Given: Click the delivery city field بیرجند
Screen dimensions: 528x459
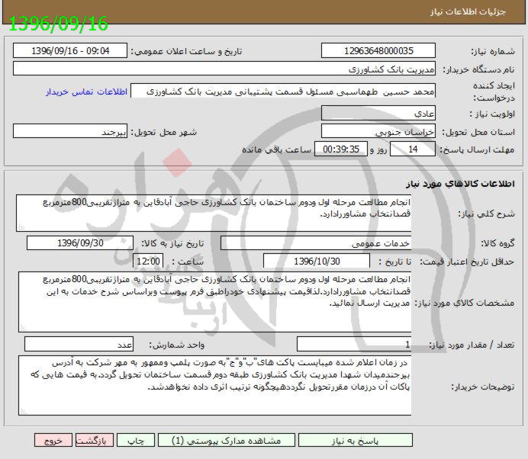Looking at the screenshot, I should point(70,131).
